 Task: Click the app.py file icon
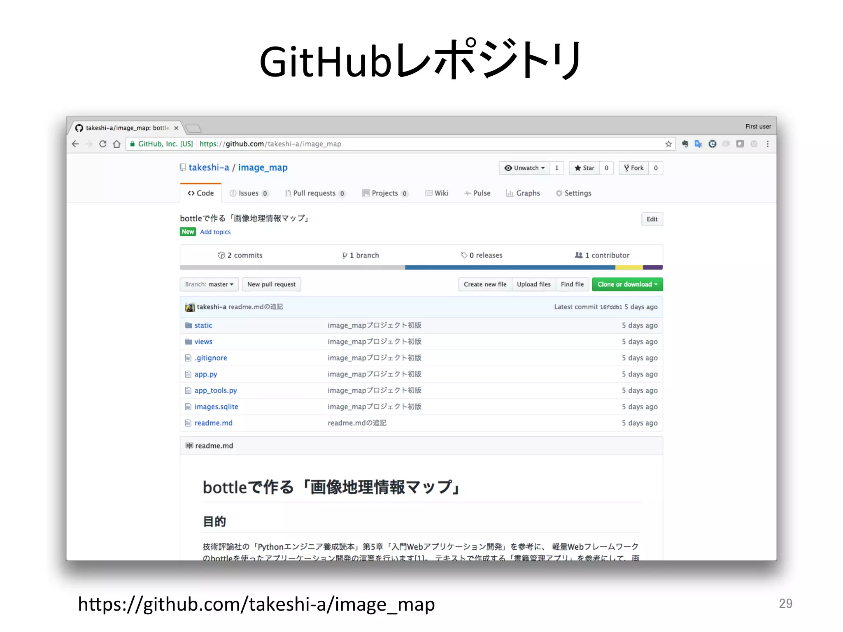(188, 374)
